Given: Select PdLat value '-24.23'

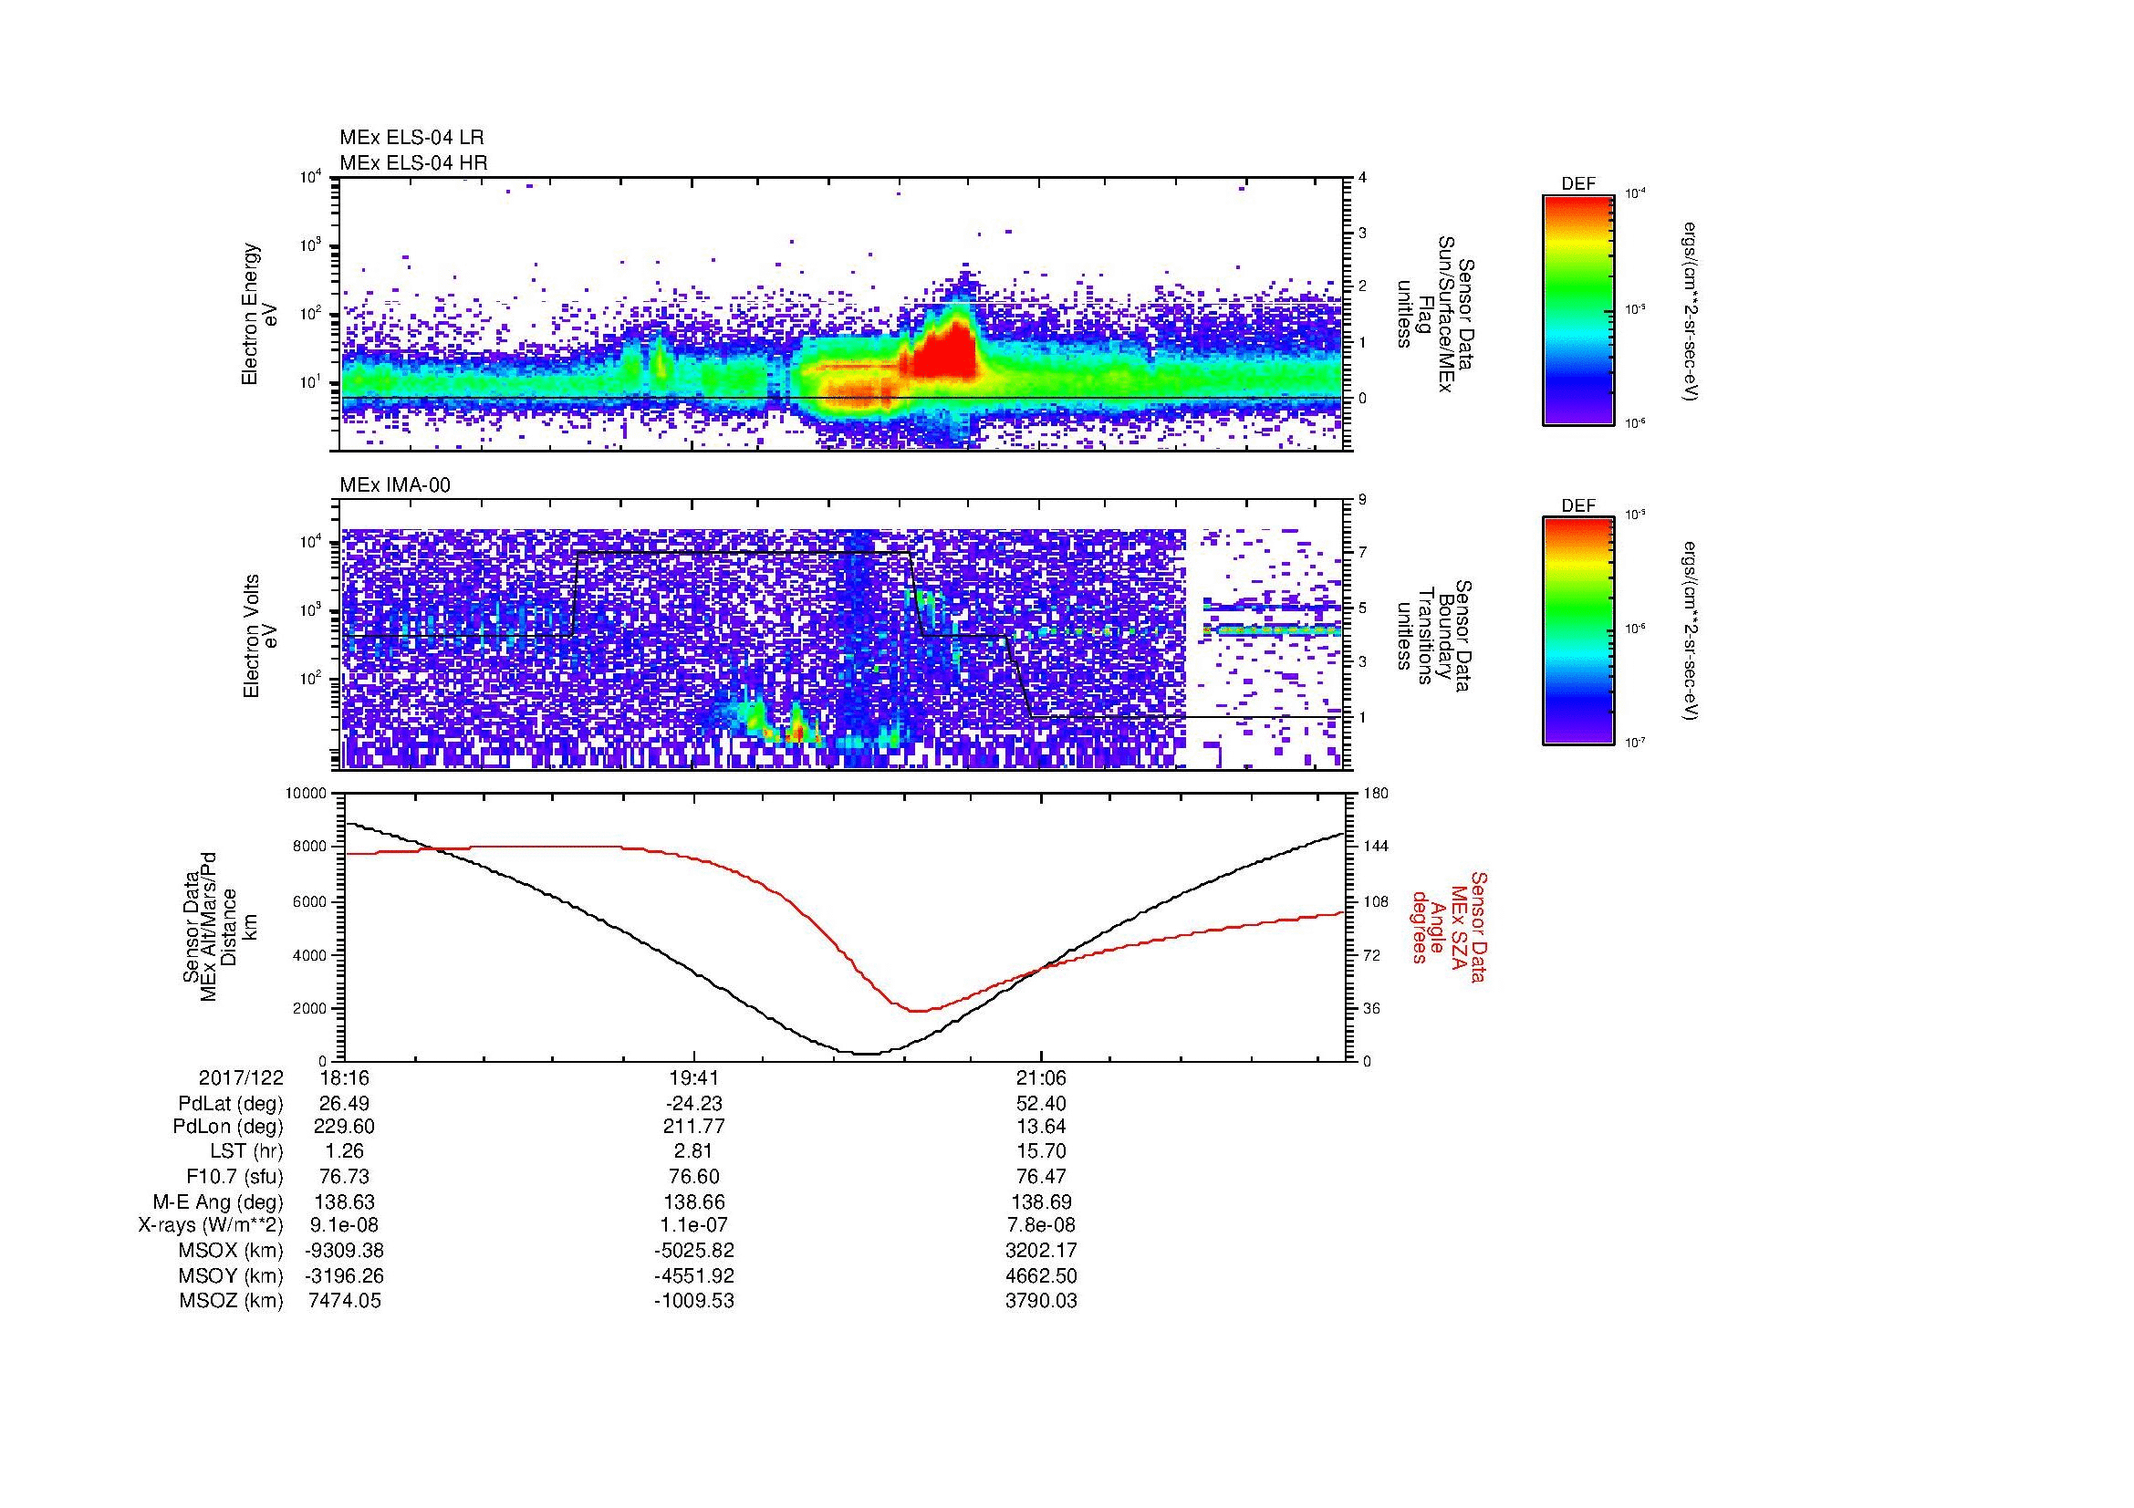Looking at the screenshot, I should (x=693, y=1104).
